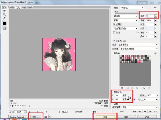Switch to the 四联 tab

(30, 7)
